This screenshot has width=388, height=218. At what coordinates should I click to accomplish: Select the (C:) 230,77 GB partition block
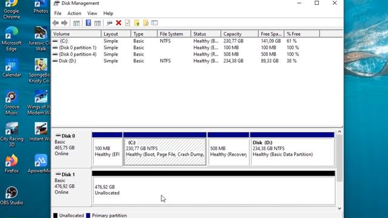(x=165, y=149)
